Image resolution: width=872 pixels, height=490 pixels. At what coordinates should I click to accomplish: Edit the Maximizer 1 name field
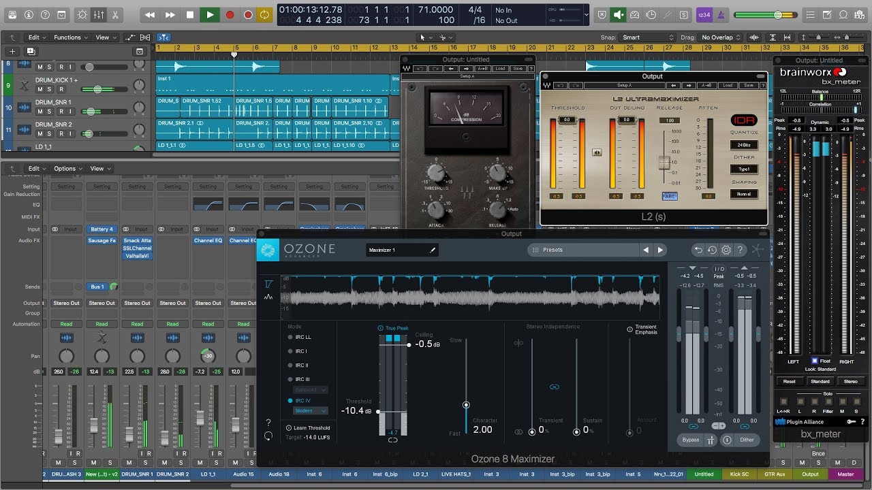(x=402, y=250)
